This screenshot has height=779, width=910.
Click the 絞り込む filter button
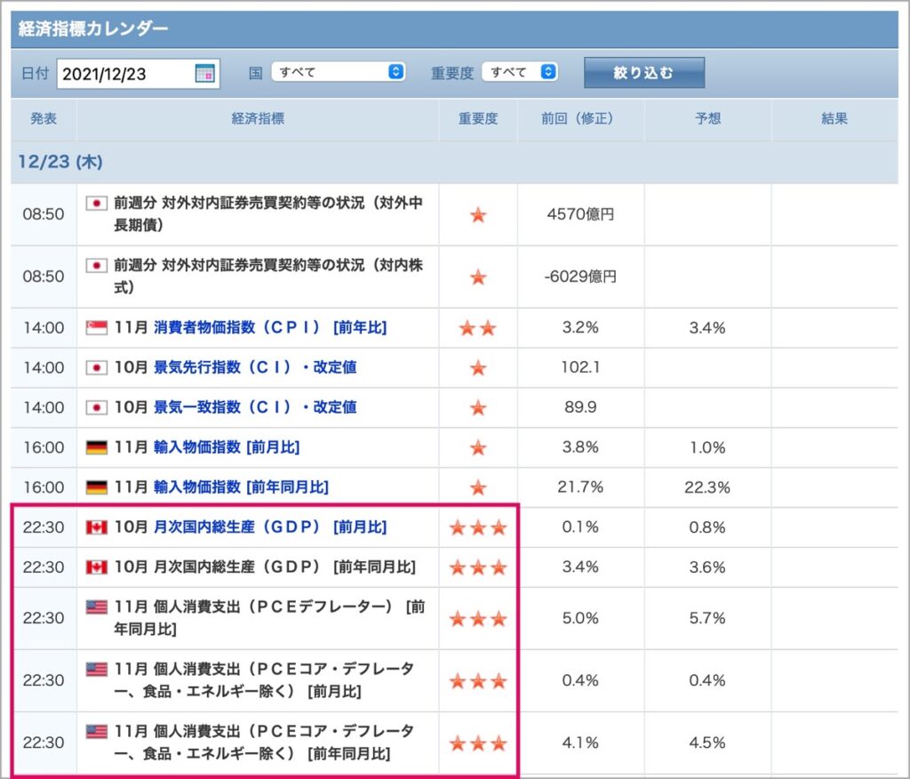pyautogui.click(x=644, y=73)
